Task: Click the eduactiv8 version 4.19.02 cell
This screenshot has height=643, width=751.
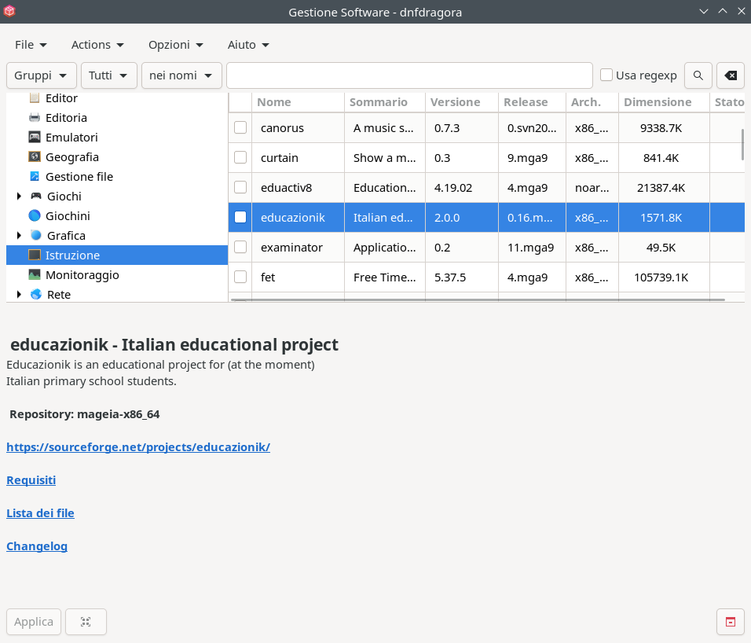Action: [x=453, y=188]
